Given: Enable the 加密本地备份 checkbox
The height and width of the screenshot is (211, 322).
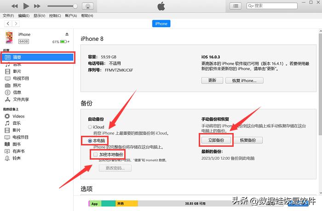Looking at the screenshot, I should 95,155.
